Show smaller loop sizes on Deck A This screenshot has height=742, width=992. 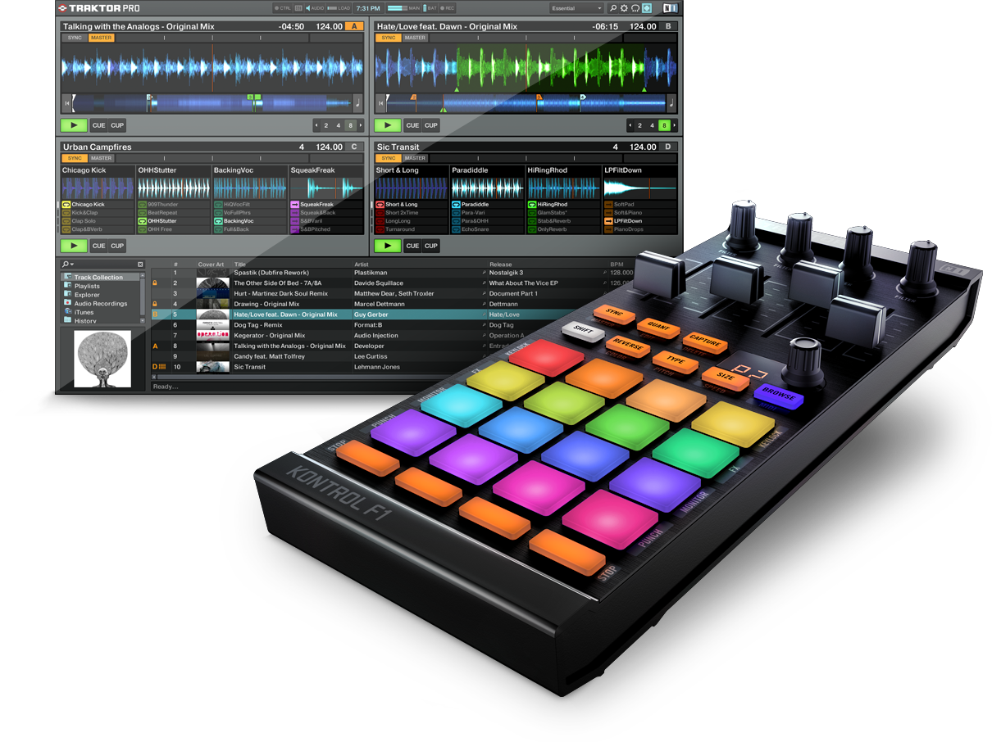point(316,125)
